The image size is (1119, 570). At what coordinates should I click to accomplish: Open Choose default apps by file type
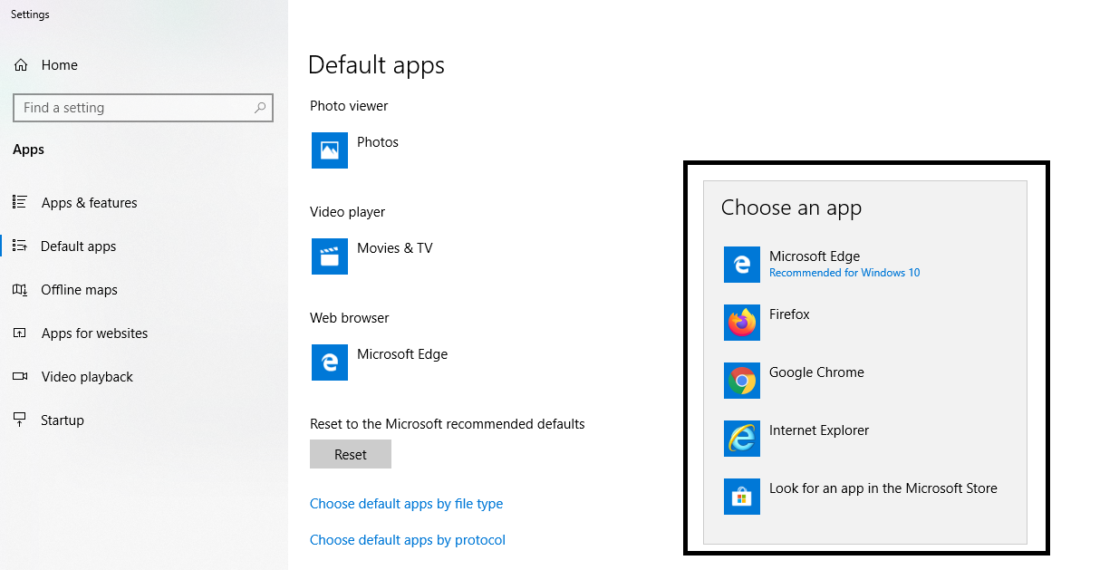pos(406,504)
